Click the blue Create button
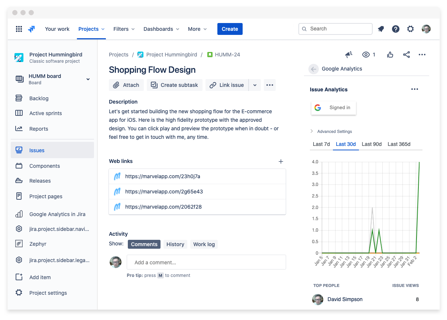The image size is (447, 320). [230, 29]
